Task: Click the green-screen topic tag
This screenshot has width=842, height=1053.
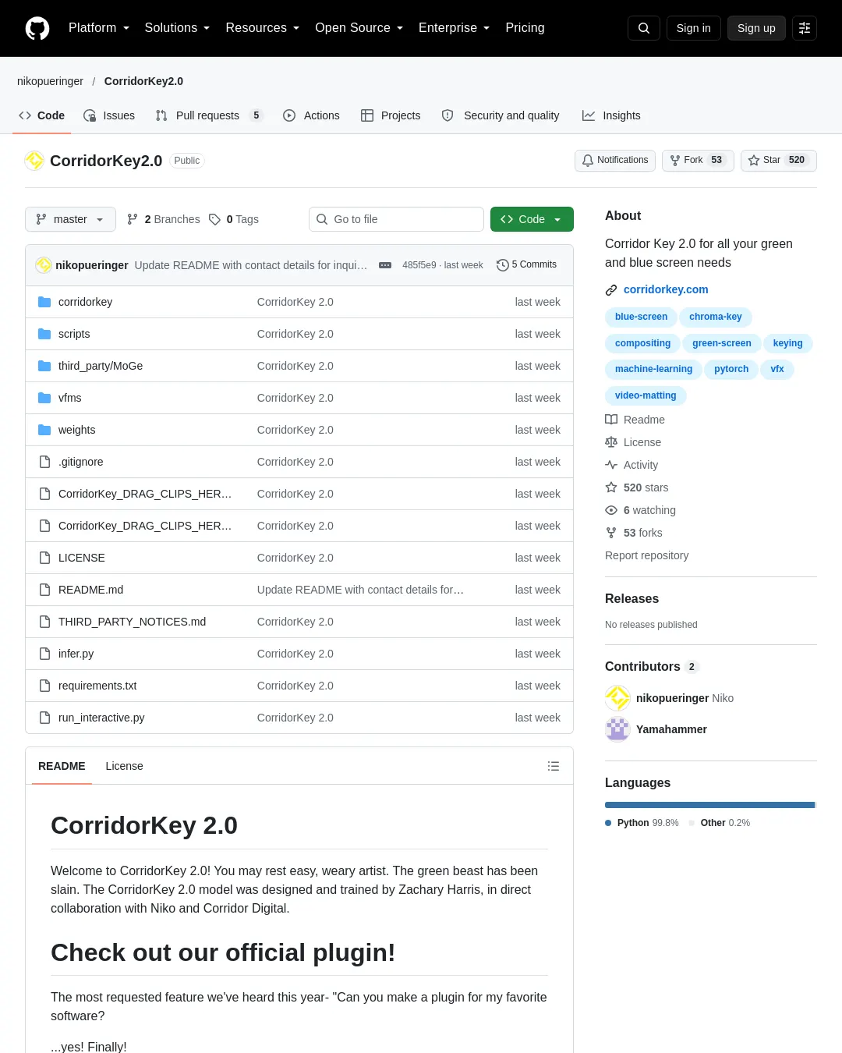Action: pyautogui.click(x=721, y=343)
